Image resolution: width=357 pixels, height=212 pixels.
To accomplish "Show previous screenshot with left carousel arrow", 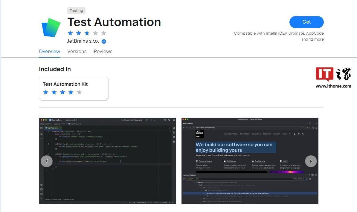I will tap(46, 161).
